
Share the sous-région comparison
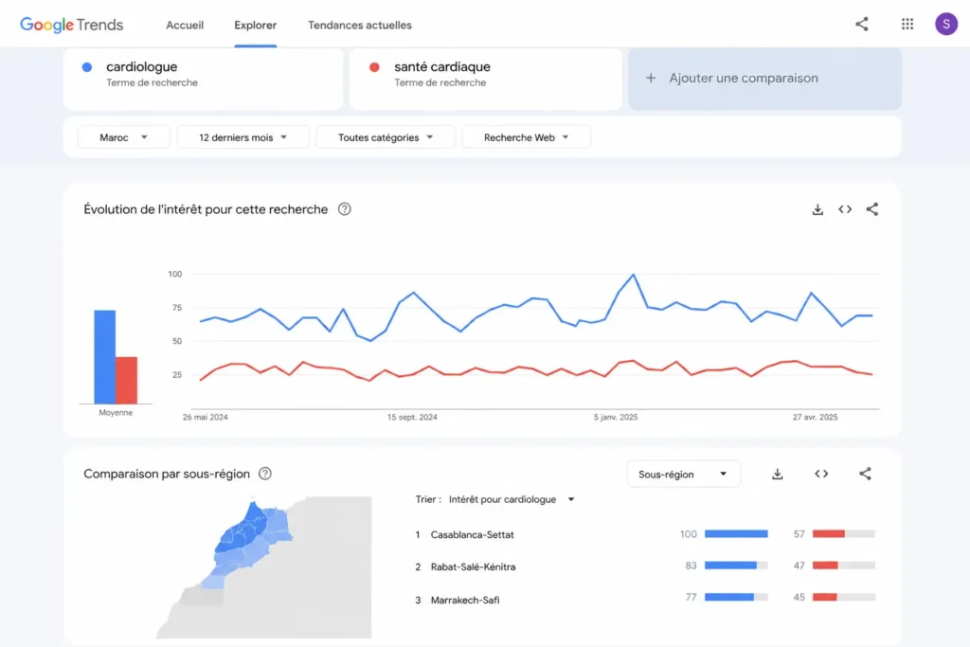[866, 474]
